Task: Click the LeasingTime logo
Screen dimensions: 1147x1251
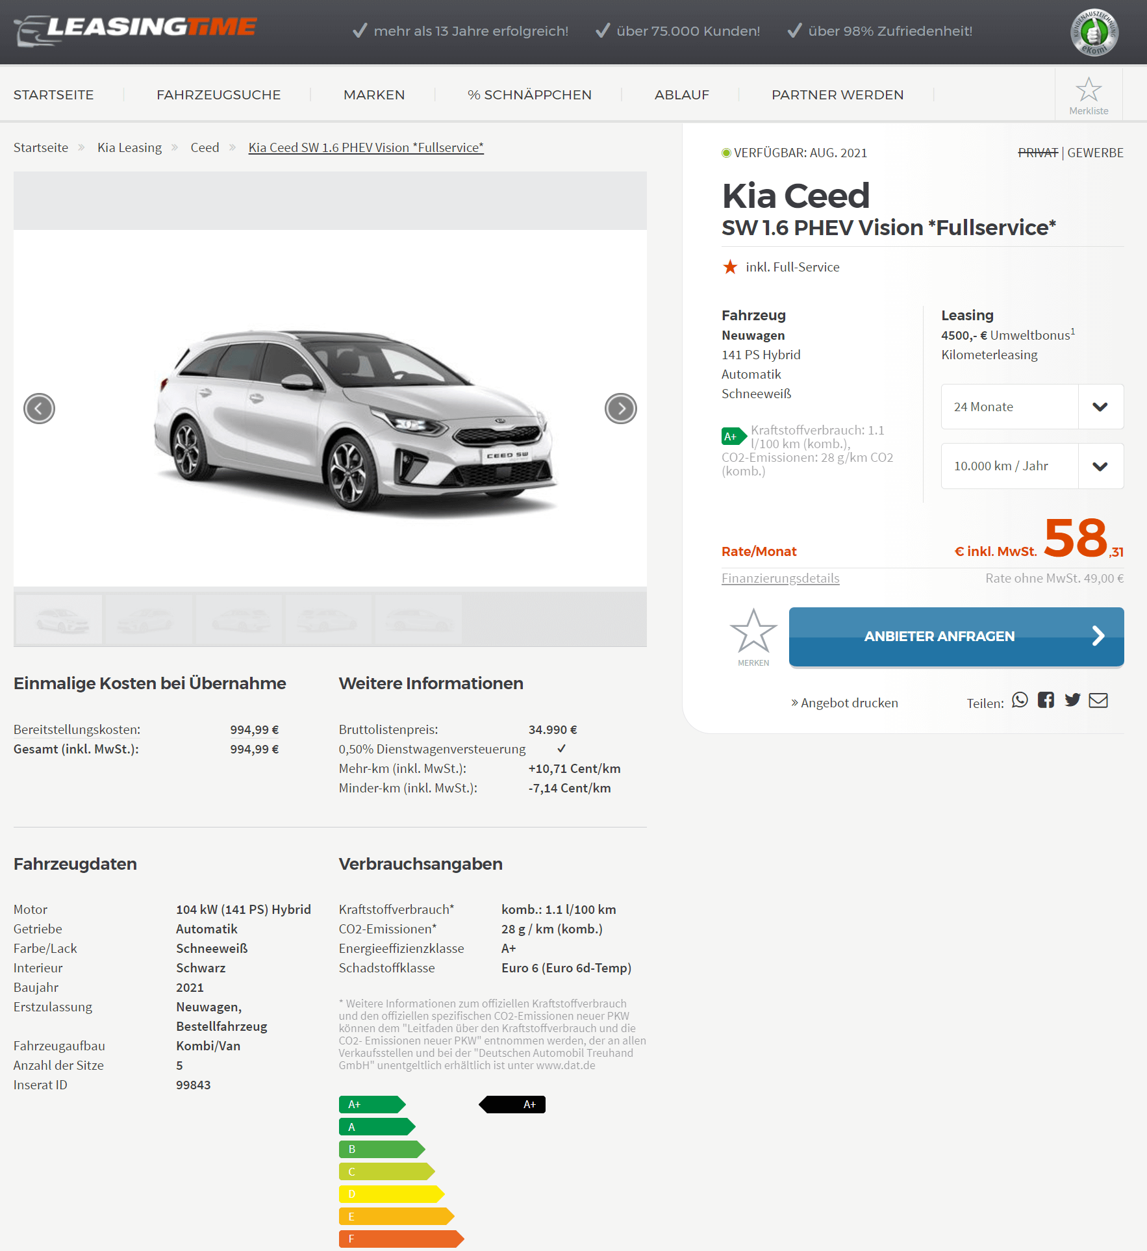Action: click(136, 30)
